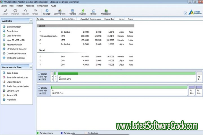Click the Deshacer undo icon

(25, 11)
